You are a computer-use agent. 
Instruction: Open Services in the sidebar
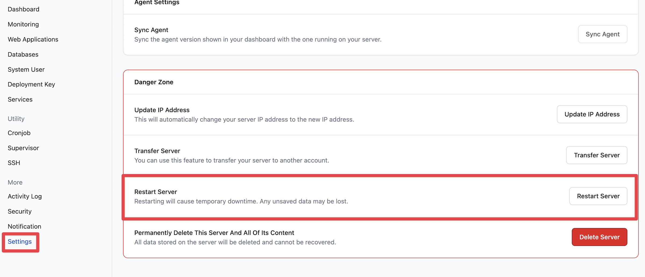click(20, 99)
